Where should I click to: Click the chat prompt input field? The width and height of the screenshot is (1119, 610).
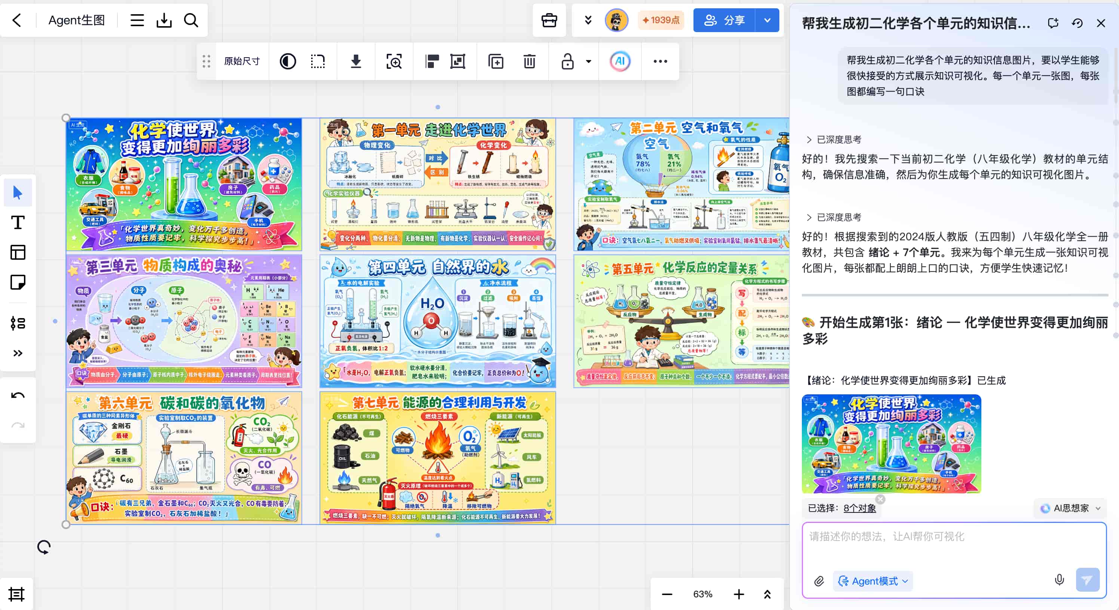tap(953, 547)
